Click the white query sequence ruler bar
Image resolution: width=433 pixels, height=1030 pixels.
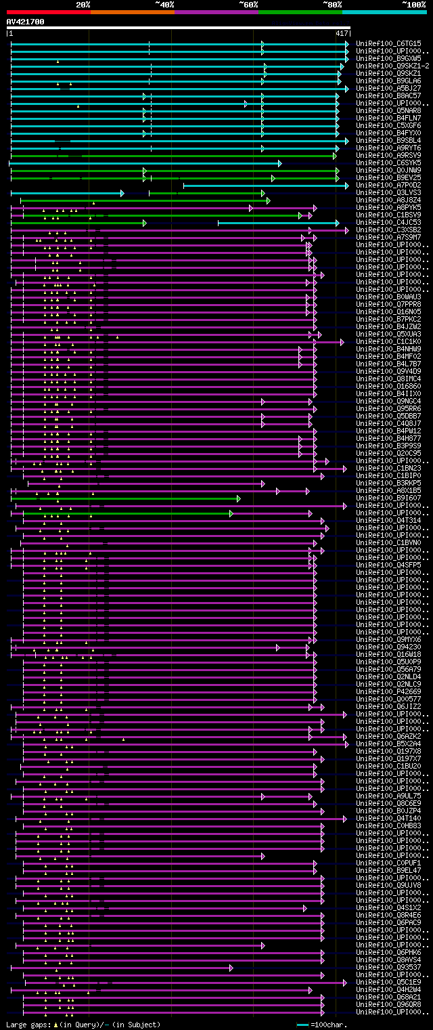[x=178, y=28]
